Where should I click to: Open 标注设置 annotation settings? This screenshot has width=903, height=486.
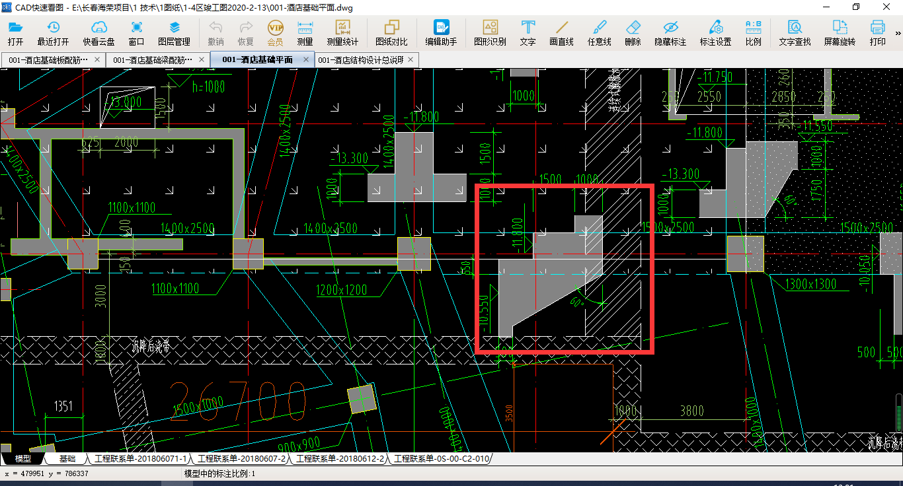coord(715,33)
